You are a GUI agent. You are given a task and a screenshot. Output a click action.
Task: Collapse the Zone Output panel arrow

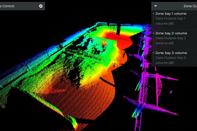[x=155, y=6]
